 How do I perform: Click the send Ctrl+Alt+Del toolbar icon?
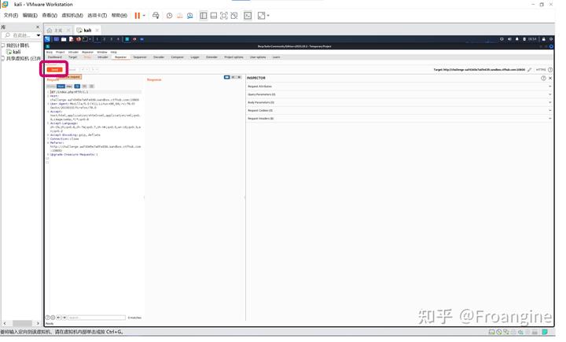coord(156,16)
